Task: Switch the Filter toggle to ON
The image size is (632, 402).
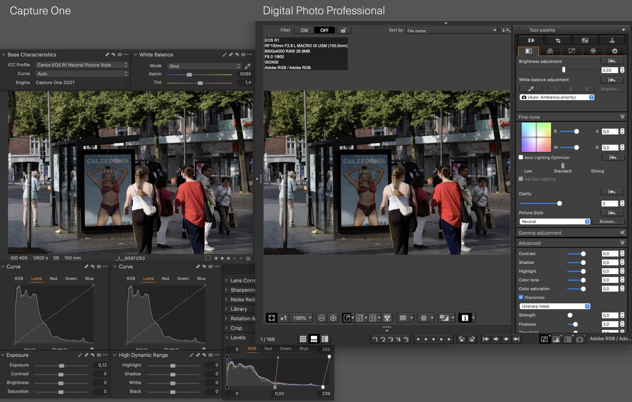Action: tap(304, 30)
